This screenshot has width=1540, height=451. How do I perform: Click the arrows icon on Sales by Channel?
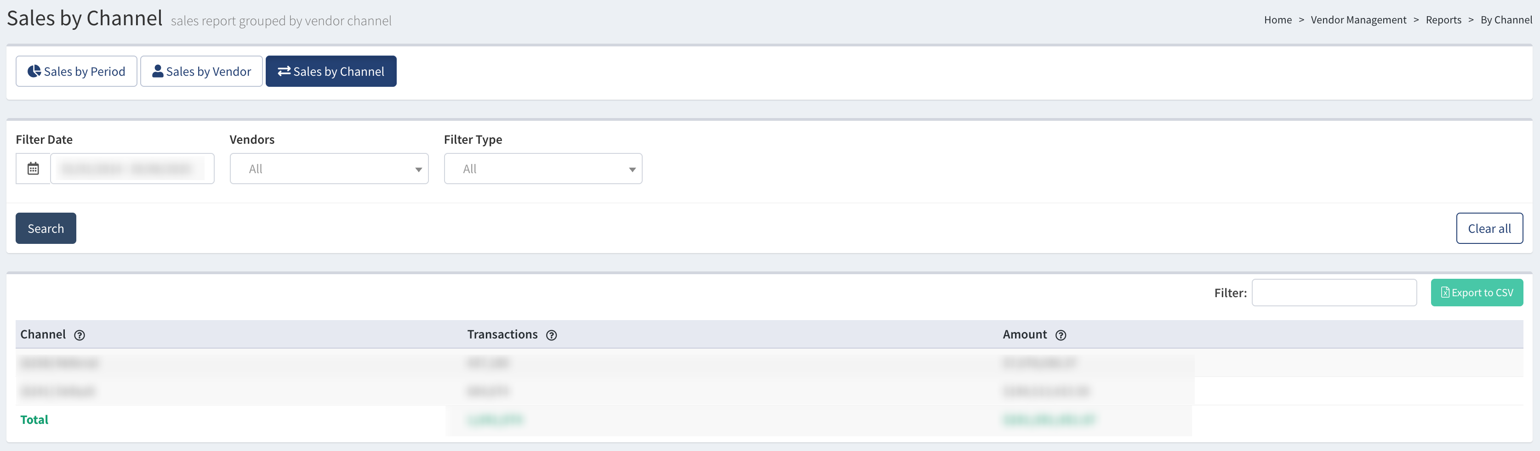(284, 71)
